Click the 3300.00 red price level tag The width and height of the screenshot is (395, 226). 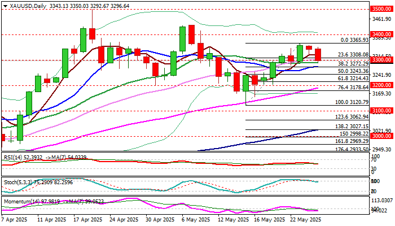tap(381, 60)
